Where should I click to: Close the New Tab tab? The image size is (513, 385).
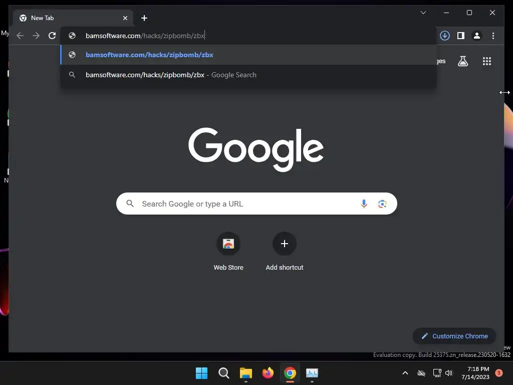[x=125, y=18]
